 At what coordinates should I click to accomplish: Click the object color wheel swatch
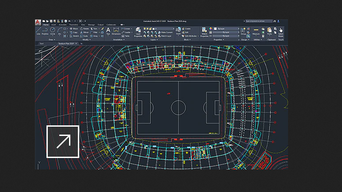(x=211, y=29)
